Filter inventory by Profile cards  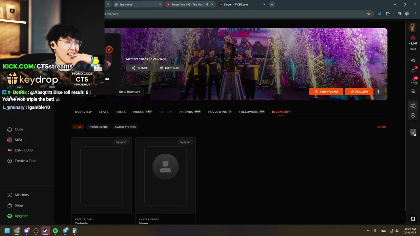coord(98,127)
